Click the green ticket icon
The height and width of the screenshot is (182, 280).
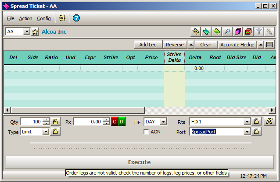click(206, 31)
